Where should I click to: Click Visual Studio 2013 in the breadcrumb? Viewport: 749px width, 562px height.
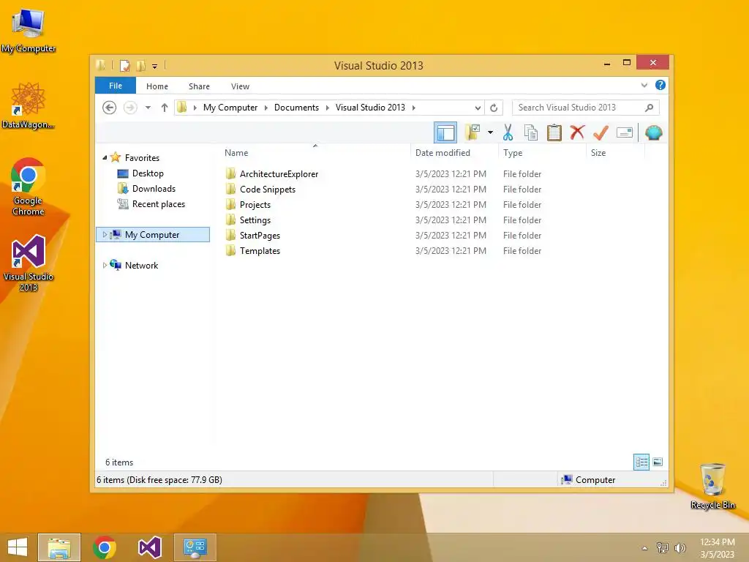tap(370, 108)
